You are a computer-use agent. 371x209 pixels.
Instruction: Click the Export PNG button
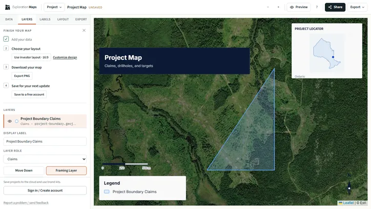22,76
